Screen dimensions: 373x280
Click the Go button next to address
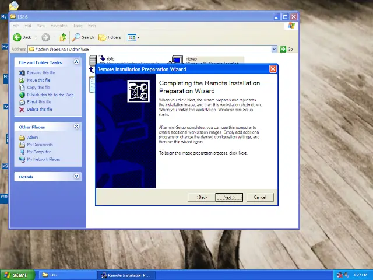point(286,49)
